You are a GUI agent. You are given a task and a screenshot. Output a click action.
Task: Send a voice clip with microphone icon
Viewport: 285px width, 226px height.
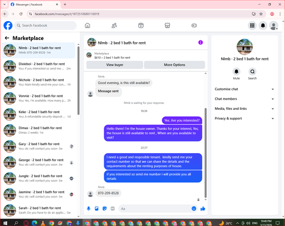(x=88, y=209)
